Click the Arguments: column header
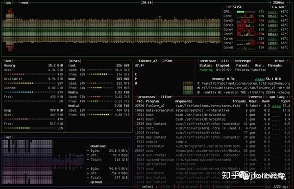The image size is (294, 189). tap(184, 101)
